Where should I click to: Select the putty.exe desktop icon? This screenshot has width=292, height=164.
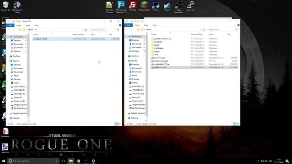pos(191,6)
